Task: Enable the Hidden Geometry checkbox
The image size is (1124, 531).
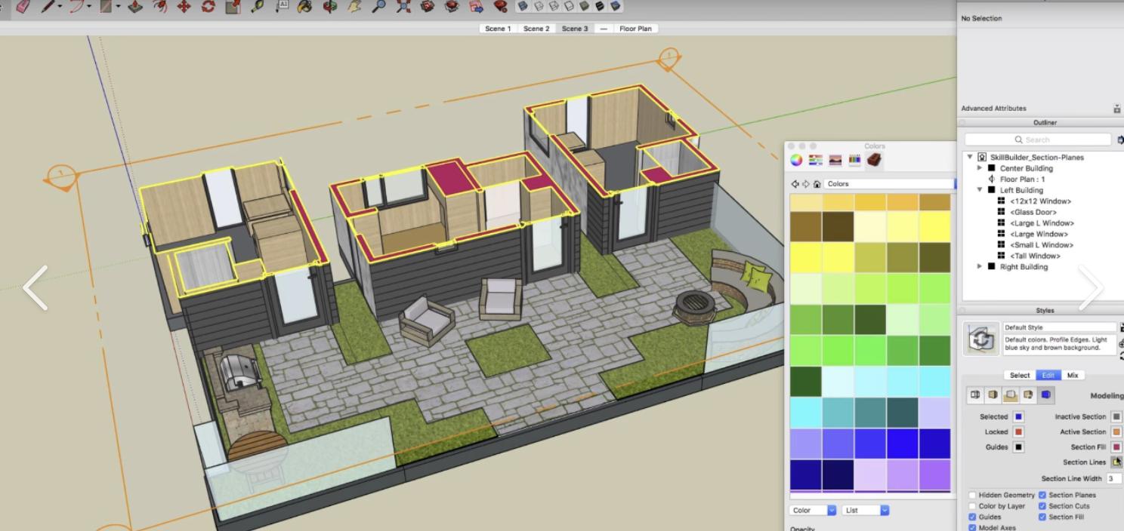Action: coord(972,496)
